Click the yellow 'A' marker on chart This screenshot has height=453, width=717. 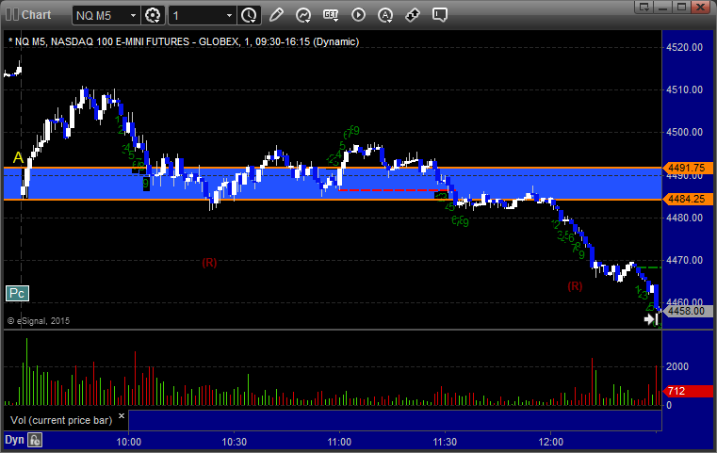[x=18, y=157]
